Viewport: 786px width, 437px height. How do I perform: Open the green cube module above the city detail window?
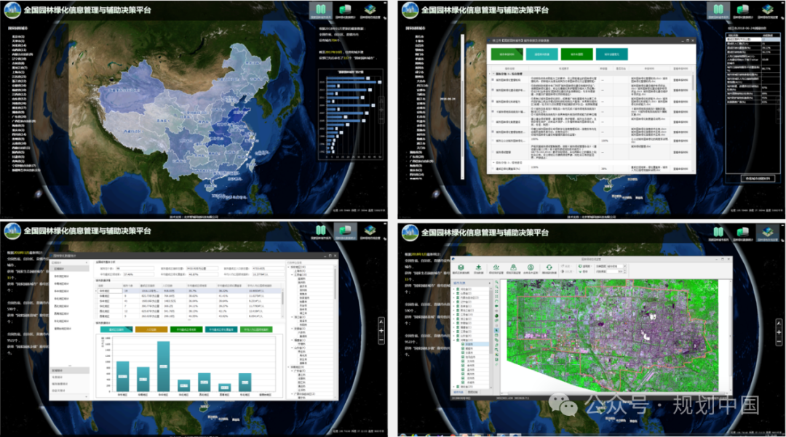click(743, 9)
